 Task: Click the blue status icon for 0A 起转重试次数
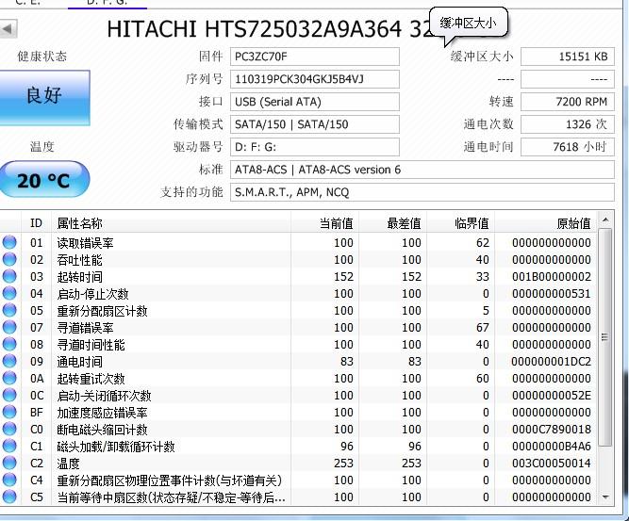tap(9, 378)
